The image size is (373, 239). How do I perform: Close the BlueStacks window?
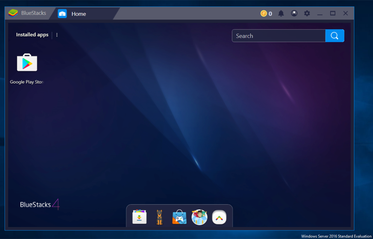pyautogui.click(x=346, y=13)
